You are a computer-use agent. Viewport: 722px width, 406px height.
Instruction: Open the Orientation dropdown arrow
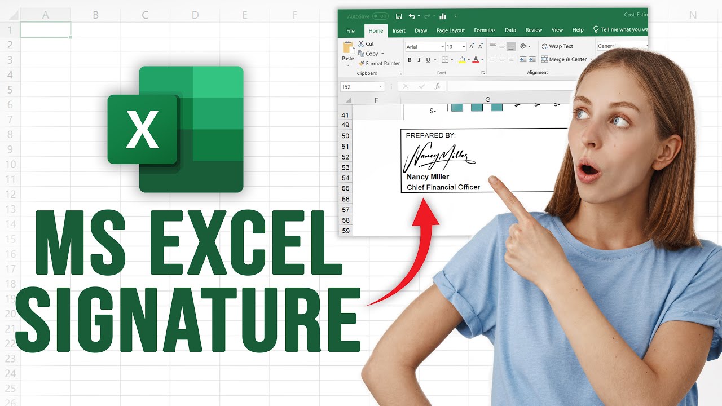[x=530, y=46]
